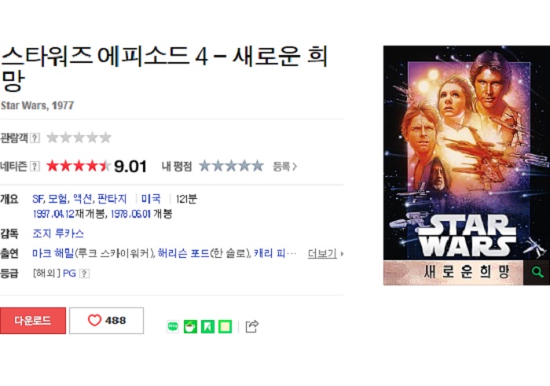The height and width of the screenshot is (386, 550).
Task: Select the SF genre link
Action: [x=38, y=199]
